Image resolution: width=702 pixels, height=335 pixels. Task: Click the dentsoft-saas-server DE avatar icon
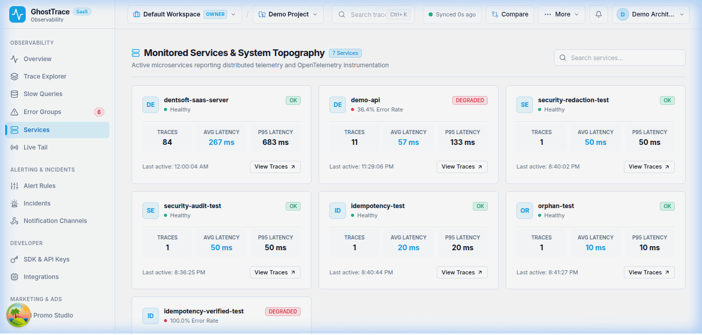[151, 105]
